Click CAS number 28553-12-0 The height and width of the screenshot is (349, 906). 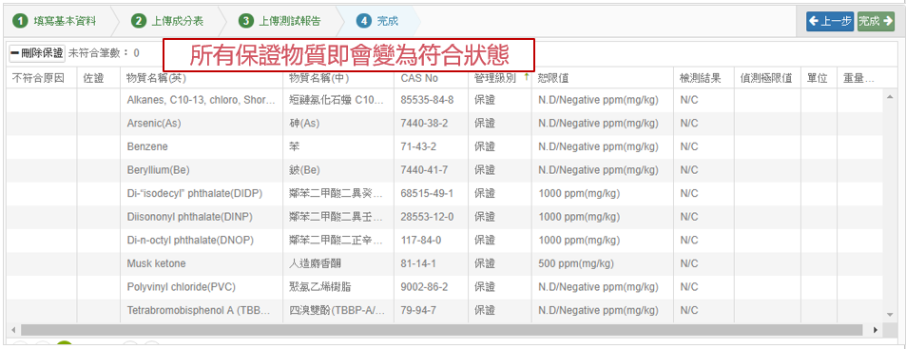(x=427, y=217)
